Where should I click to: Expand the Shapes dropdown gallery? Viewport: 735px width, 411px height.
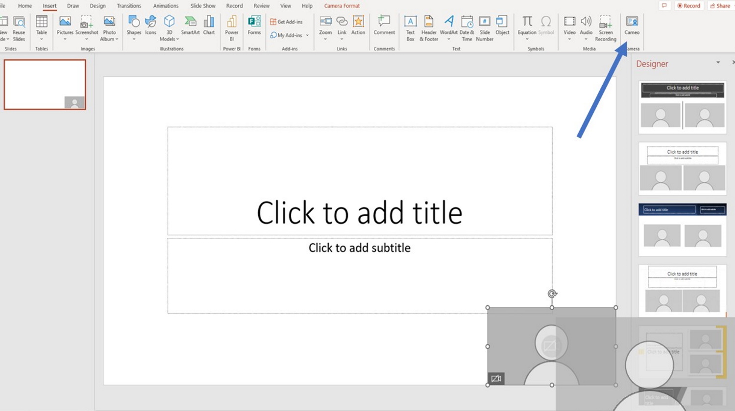(x=134, y=39)
